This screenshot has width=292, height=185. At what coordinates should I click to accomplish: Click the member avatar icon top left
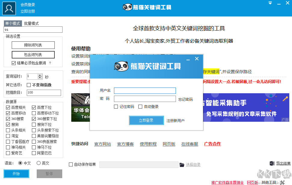pos(9,8)
